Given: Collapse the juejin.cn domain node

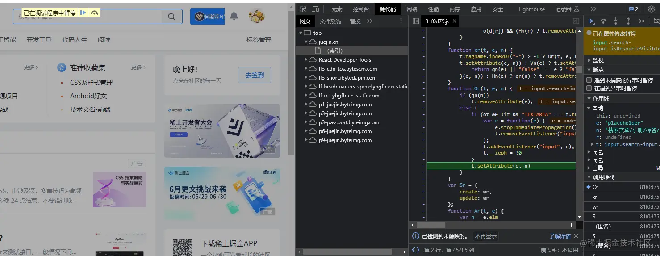Looking at the screenshot, I should coord(306,42).
